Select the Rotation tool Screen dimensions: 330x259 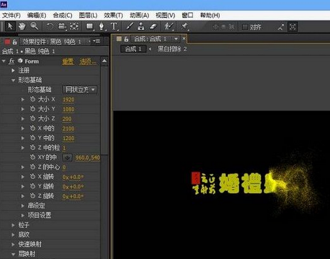click(x=50, y=27)
